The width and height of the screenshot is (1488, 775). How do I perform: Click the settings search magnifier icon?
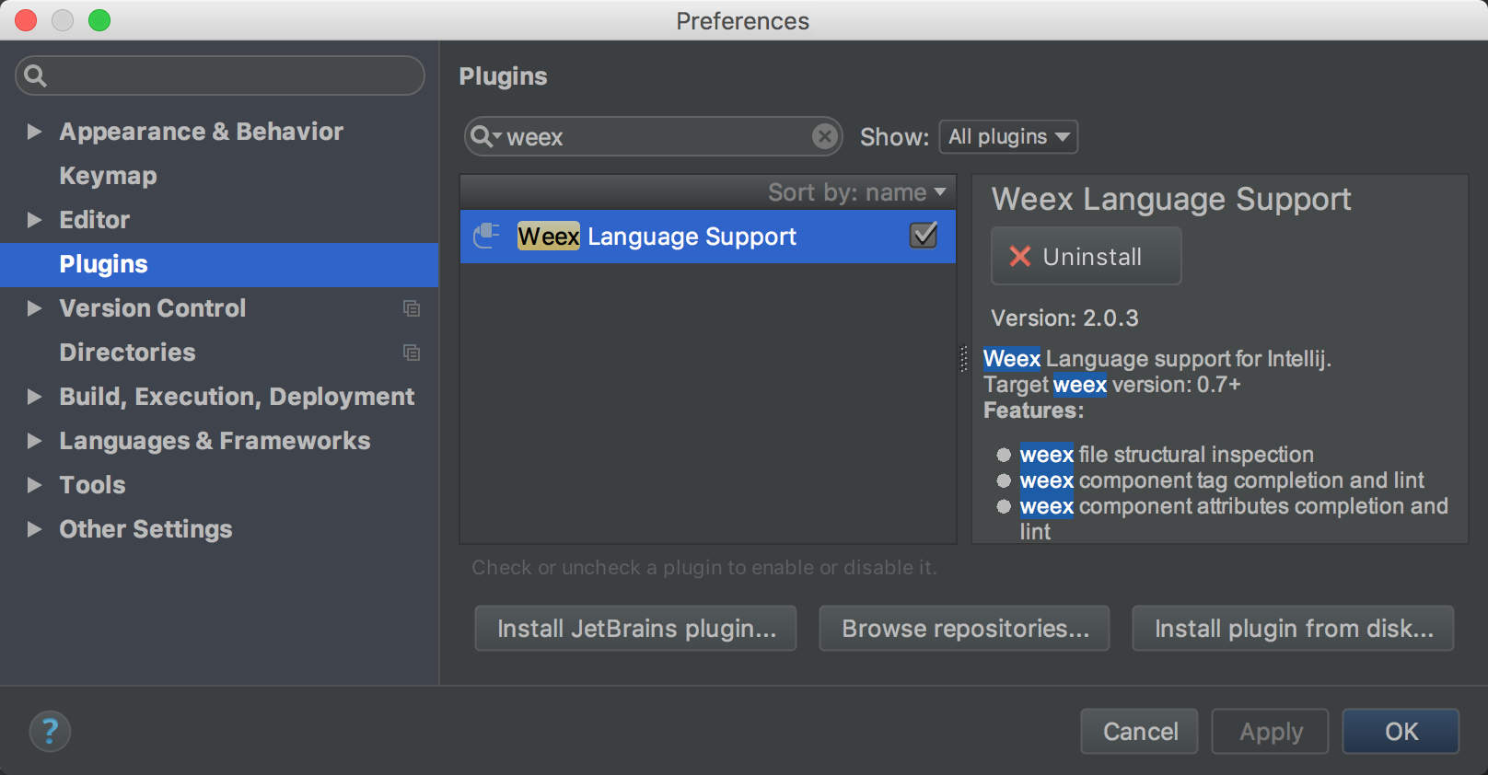point(35,75)
